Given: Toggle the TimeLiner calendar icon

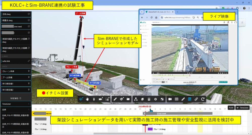Looking at the screenshot, I should (x=190, y=99).
